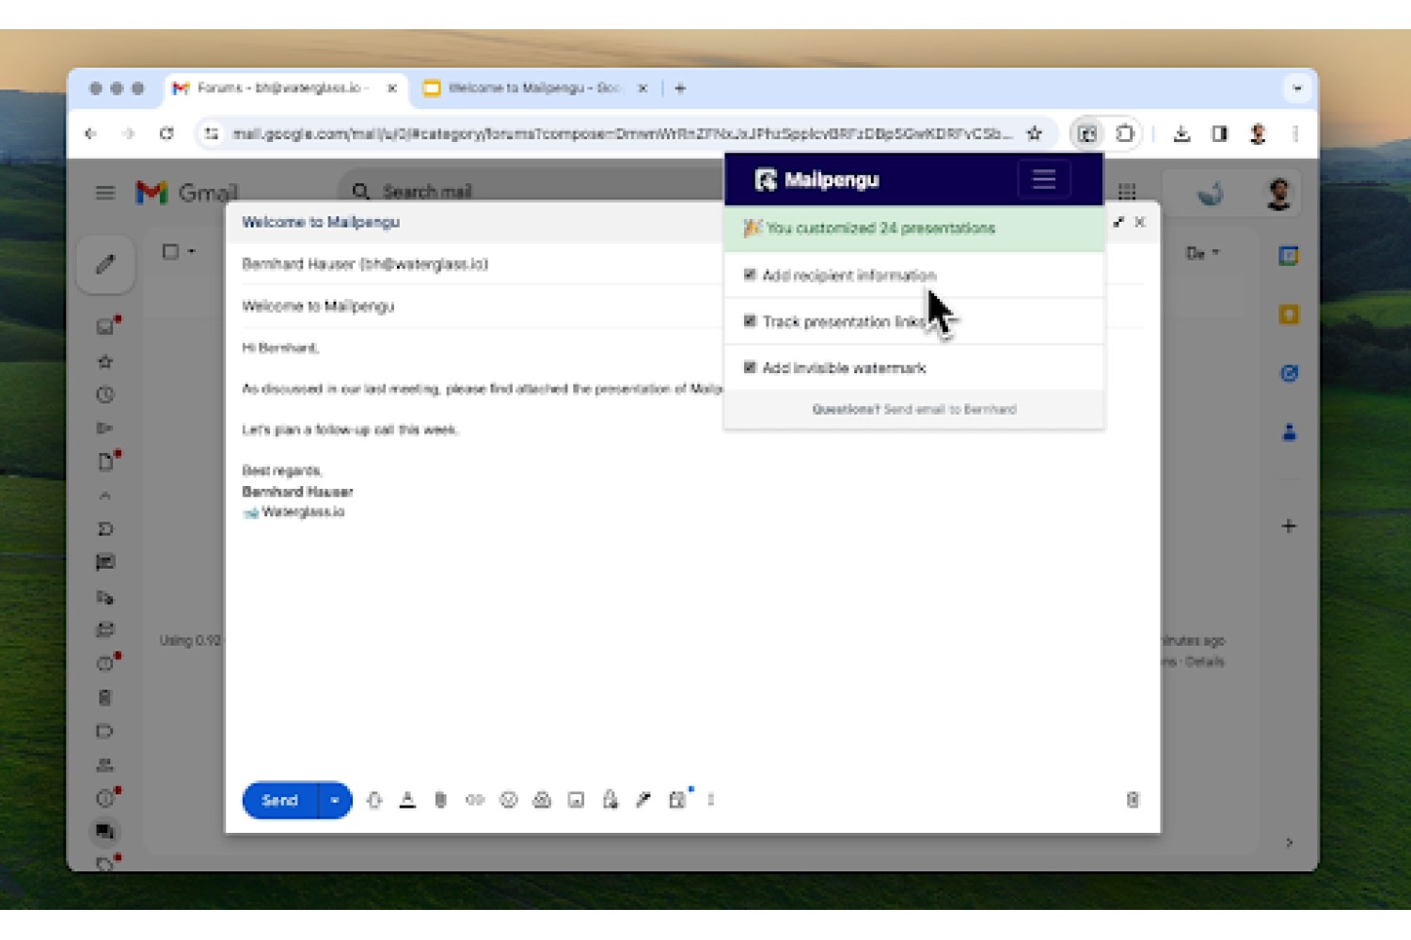The height and width of the screenshot is (940, 1411).
Task: Click the browser address bar
Action: tap(621, 133)
